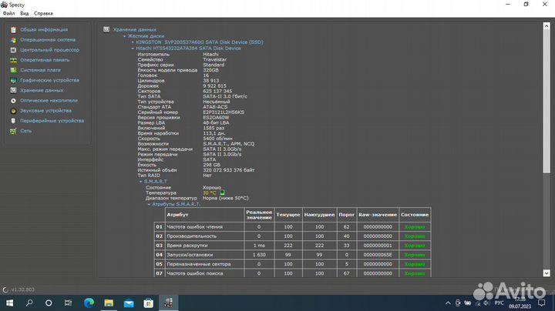Click the Raw-значение column header
555x311 pixels.
[378, 215]
